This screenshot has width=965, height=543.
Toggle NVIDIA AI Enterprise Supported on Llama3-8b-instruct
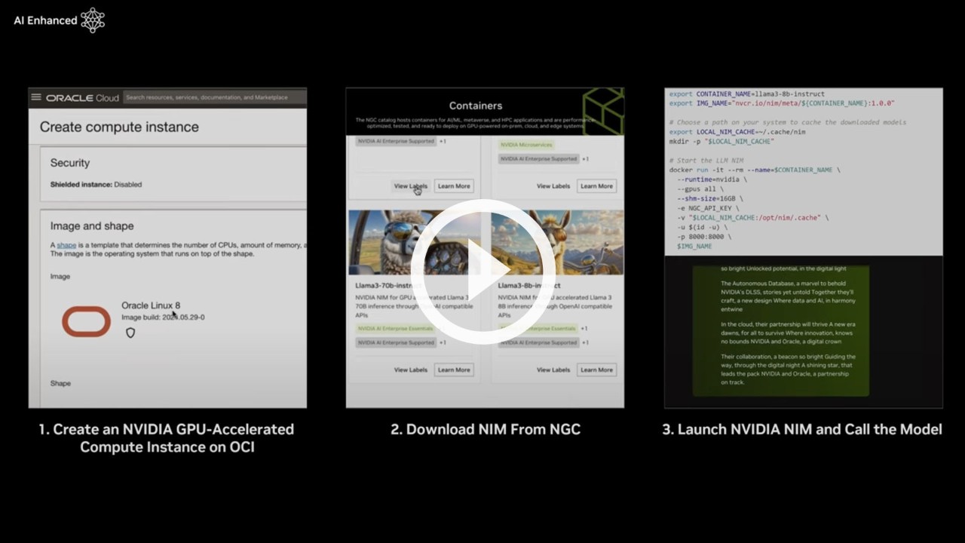[x=537, y=342]
